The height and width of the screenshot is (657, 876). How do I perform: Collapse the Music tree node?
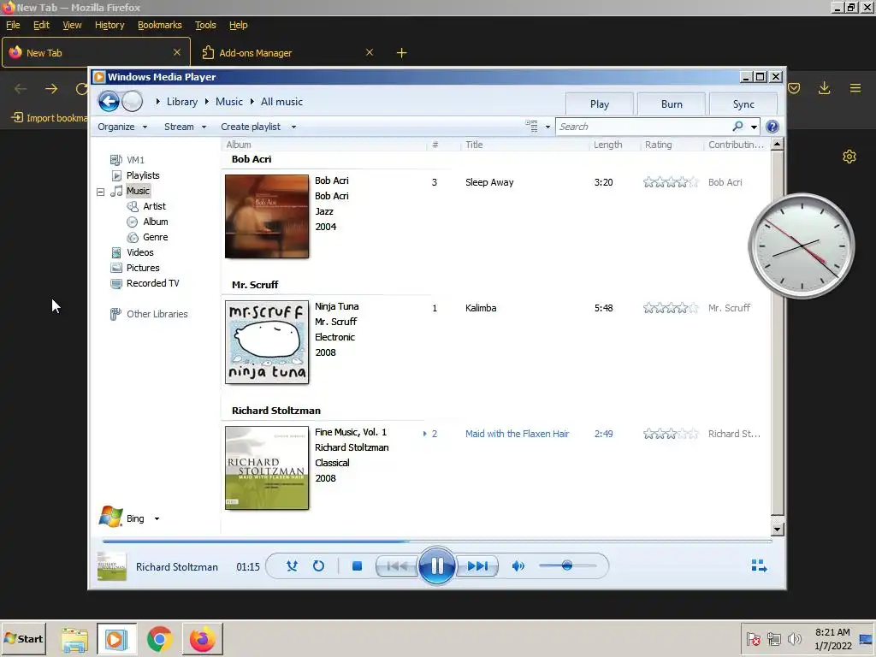(101, 192)
